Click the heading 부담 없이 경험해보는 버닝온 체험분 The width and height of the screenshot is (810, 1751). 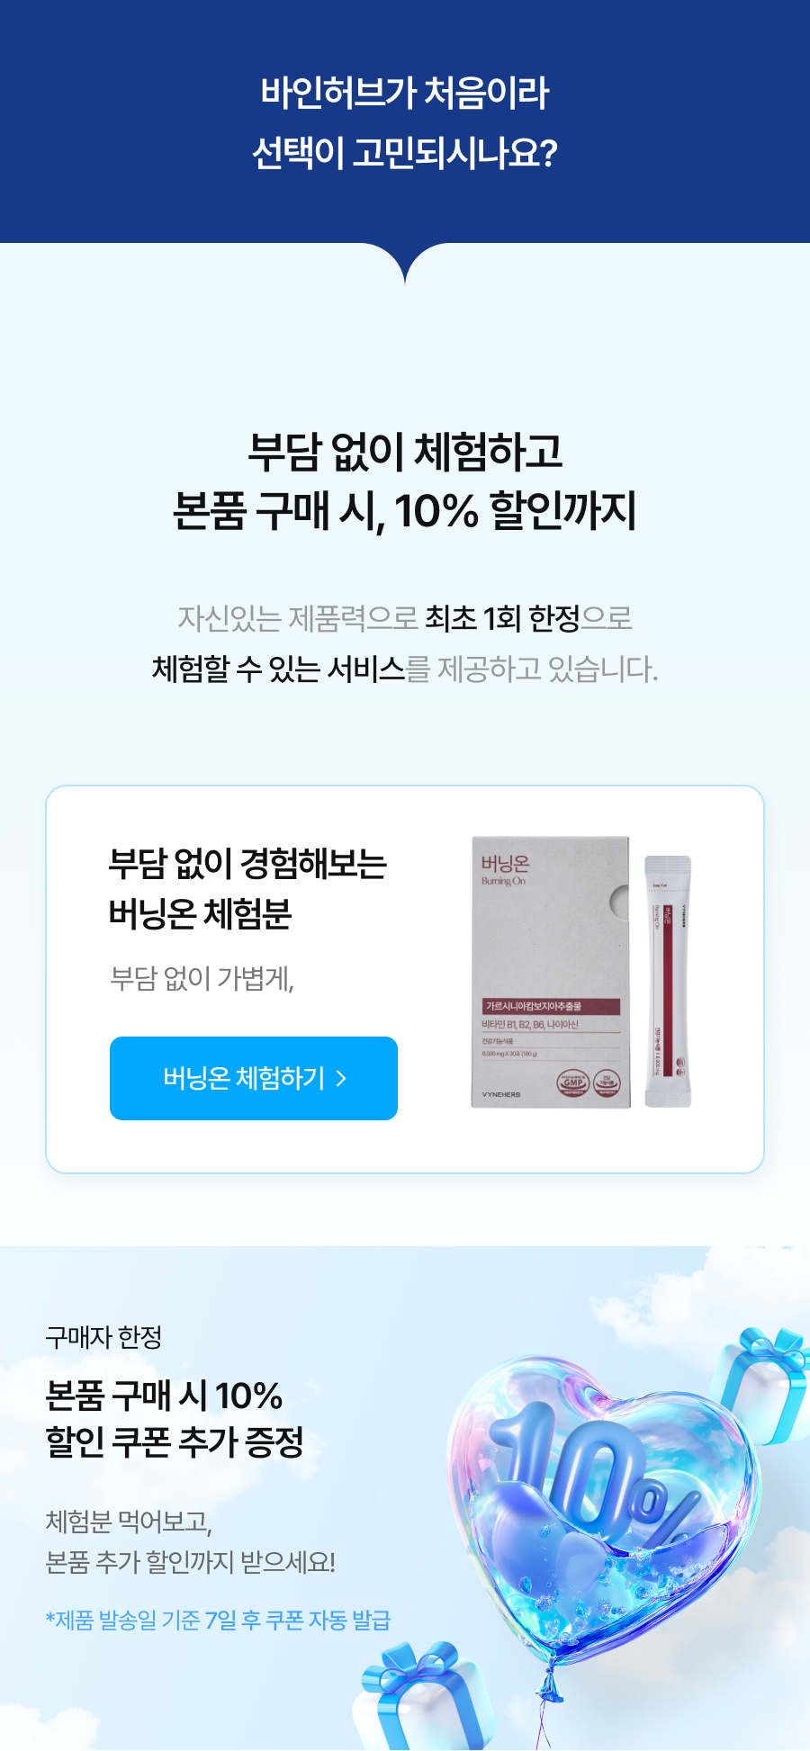point(247,888)
